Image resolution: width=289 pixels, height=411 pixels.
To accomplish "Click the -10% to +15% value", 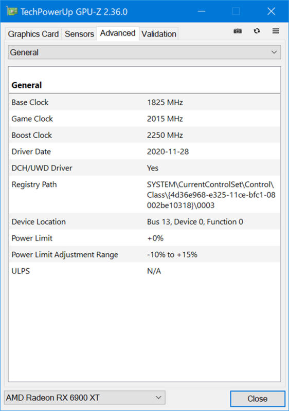I will 172,254.
